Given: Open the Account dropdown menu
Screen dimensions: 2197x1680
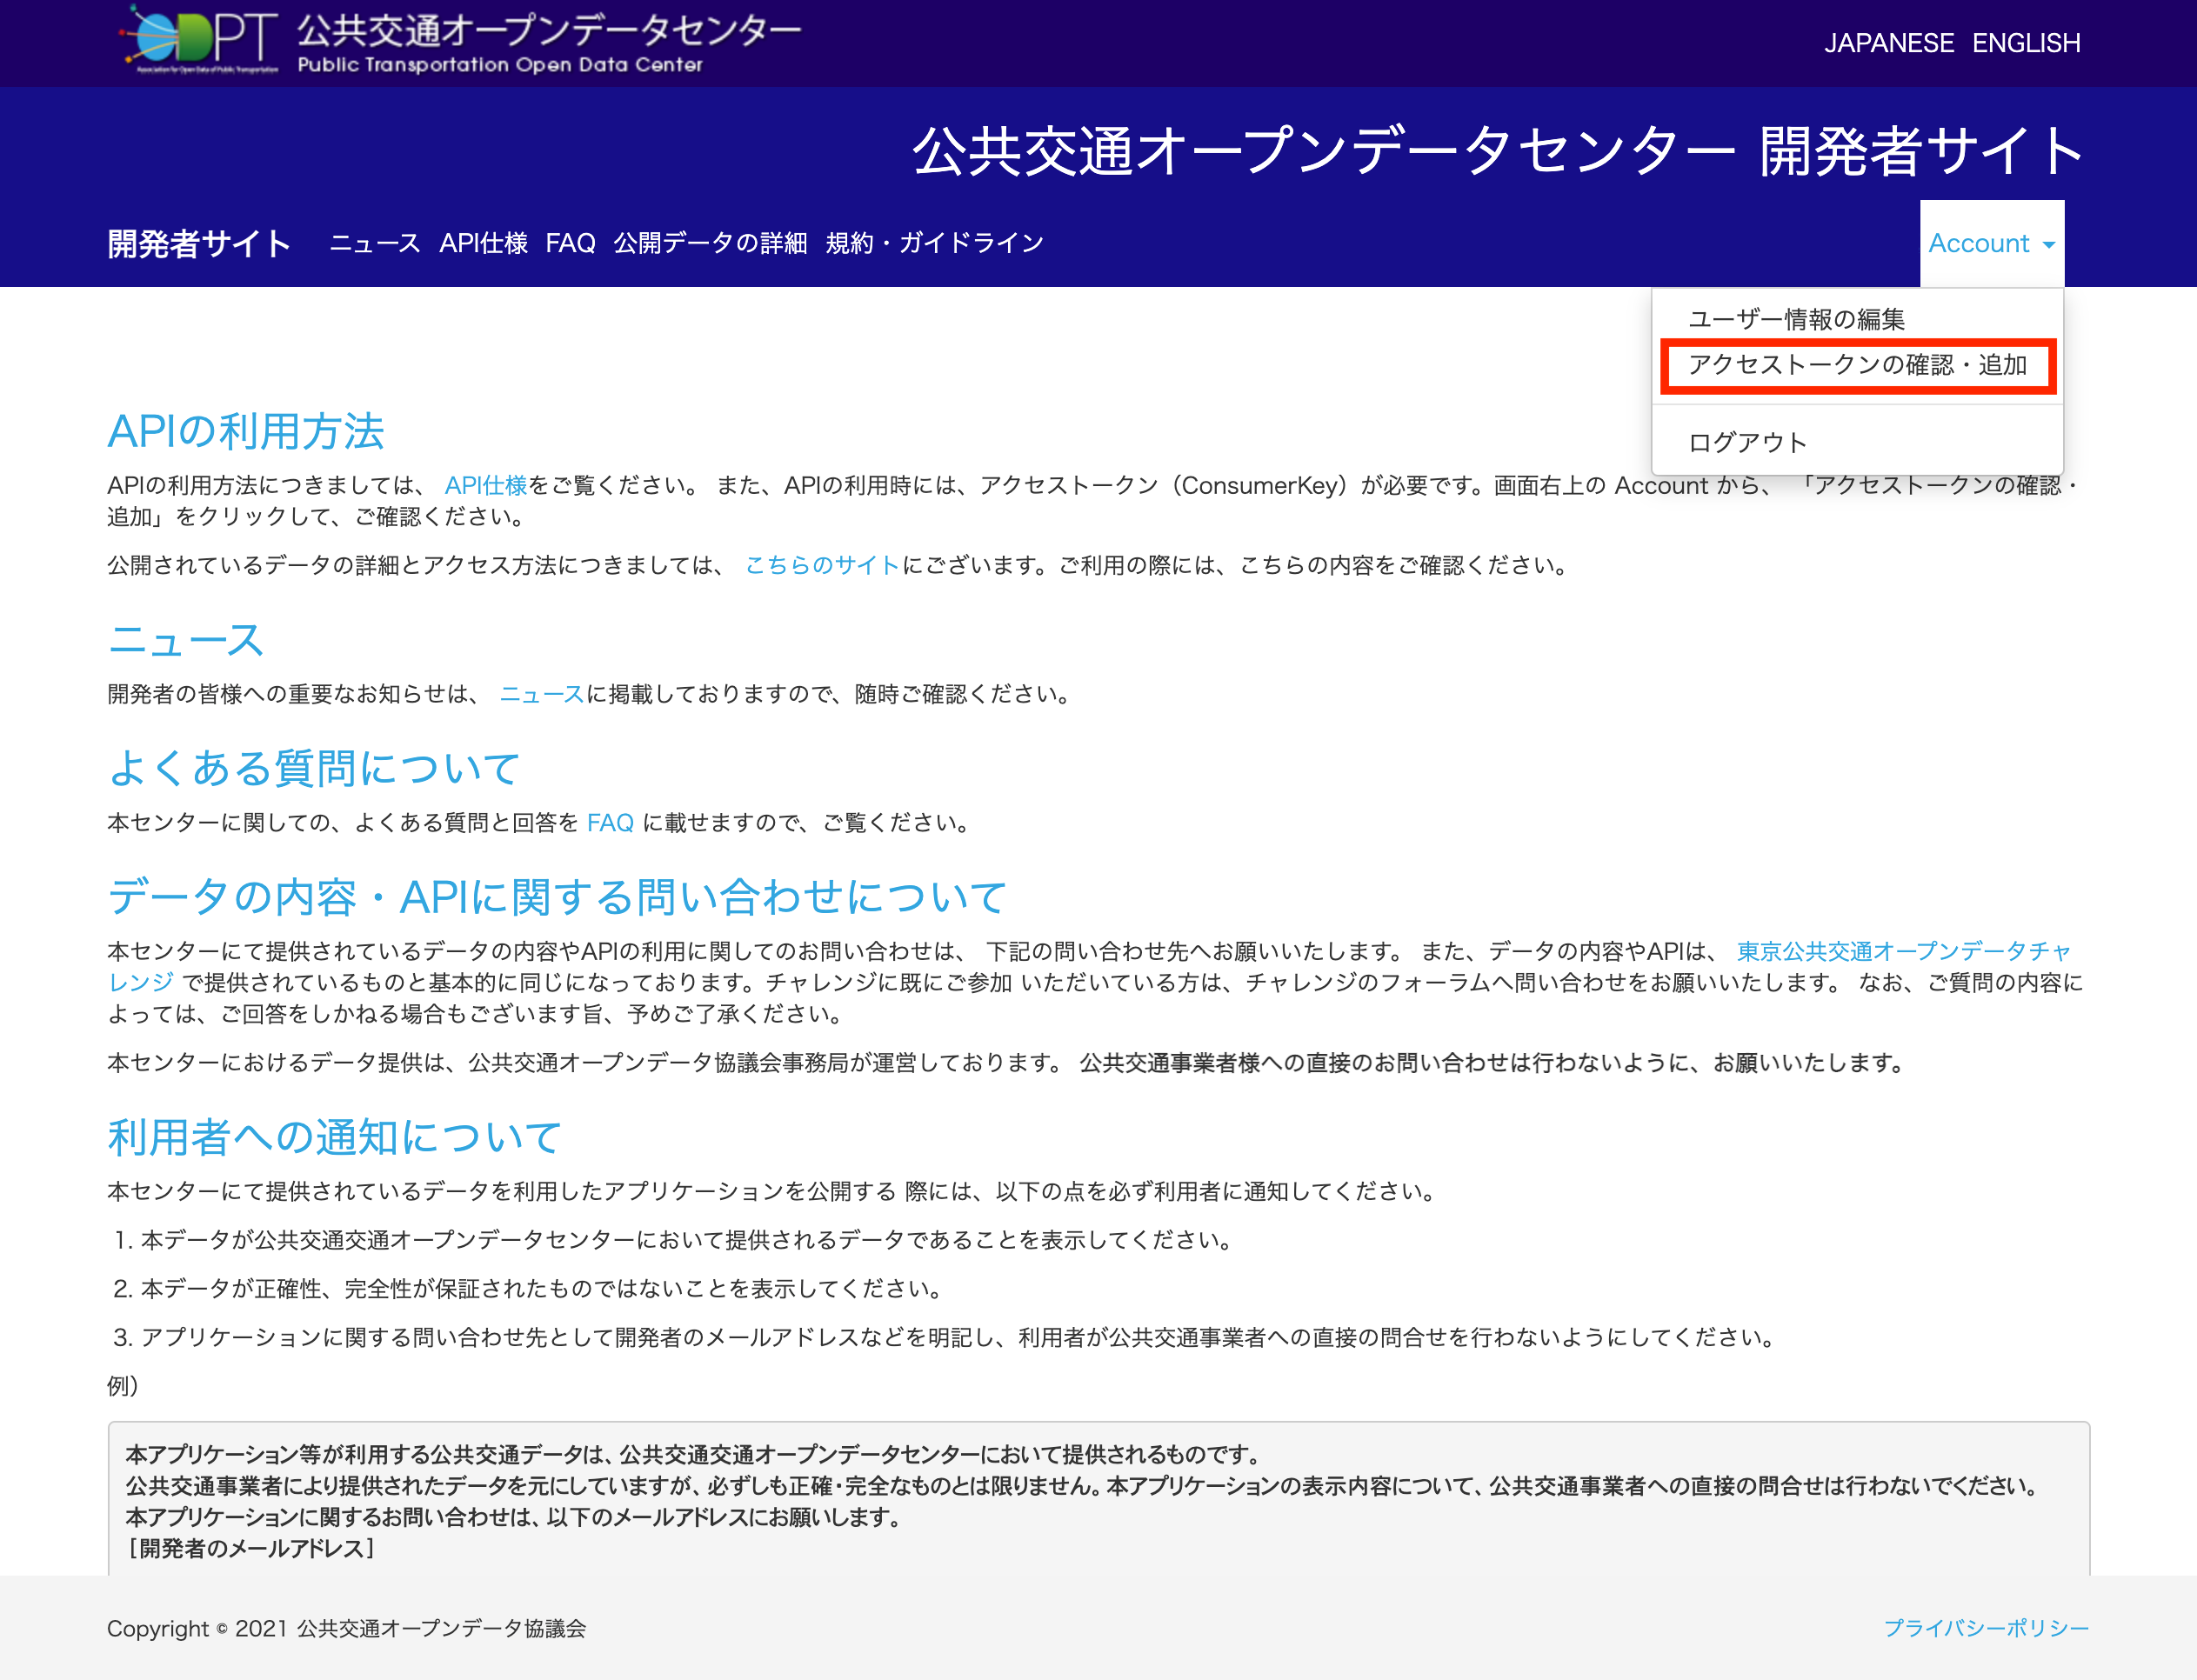Looking at the screenshot, I should 1990,242.
